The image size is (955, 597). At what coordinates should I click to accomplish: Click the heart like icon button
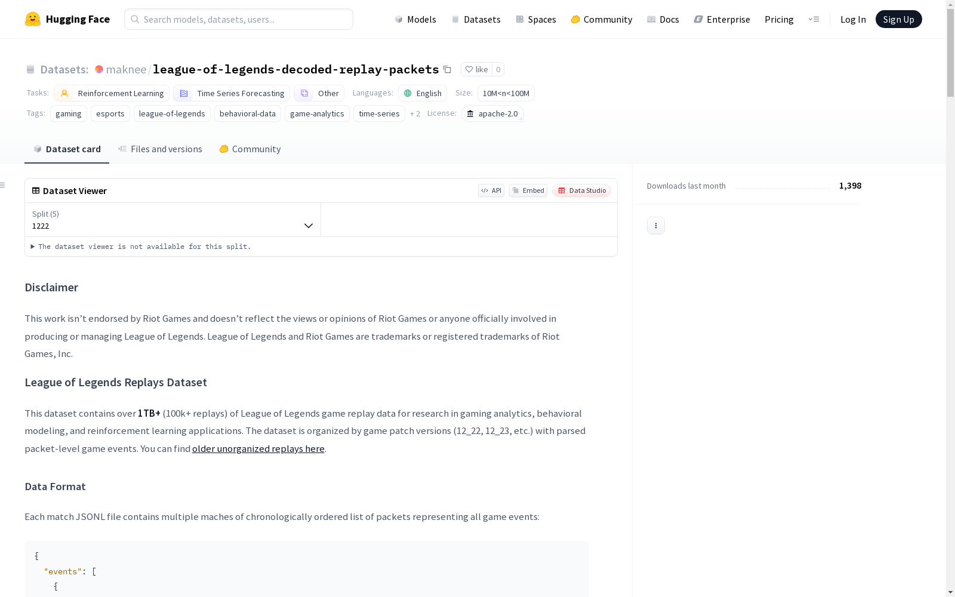476,69
